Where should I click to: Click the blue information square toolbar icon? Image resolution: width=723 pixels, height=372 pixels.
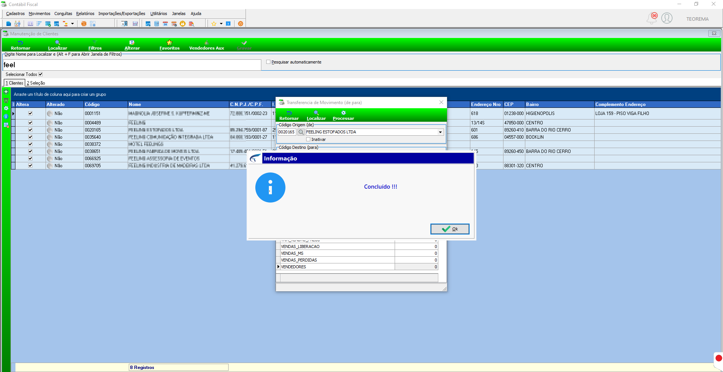(228, 24)
